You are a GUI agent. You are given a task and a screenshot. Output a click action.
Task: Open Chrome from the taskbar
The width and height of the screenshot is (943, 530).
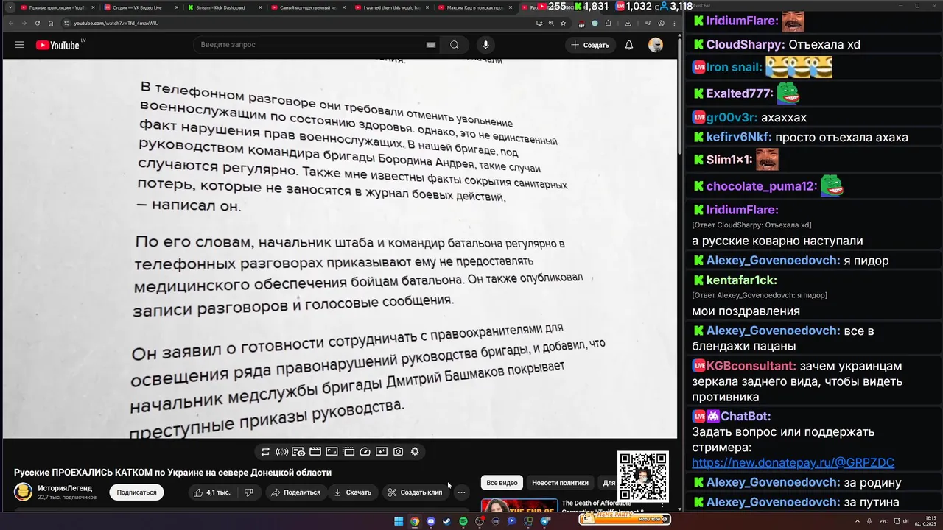click(x=415, y=521)
